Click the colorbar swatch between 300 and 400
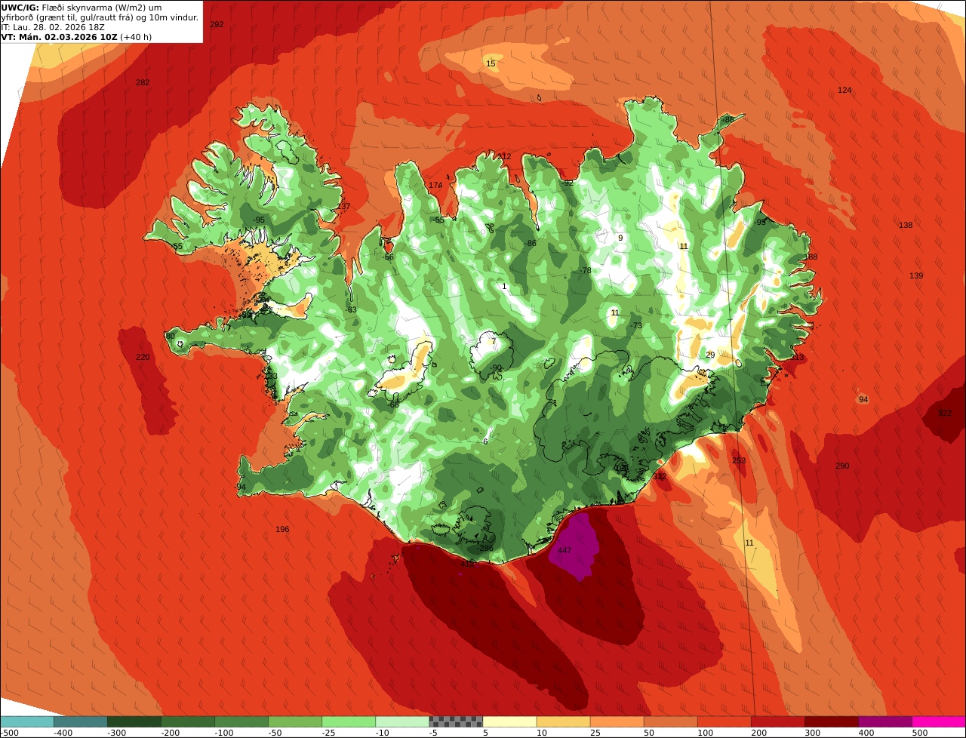The image size is (966, 738). click(x=832, y=721)
